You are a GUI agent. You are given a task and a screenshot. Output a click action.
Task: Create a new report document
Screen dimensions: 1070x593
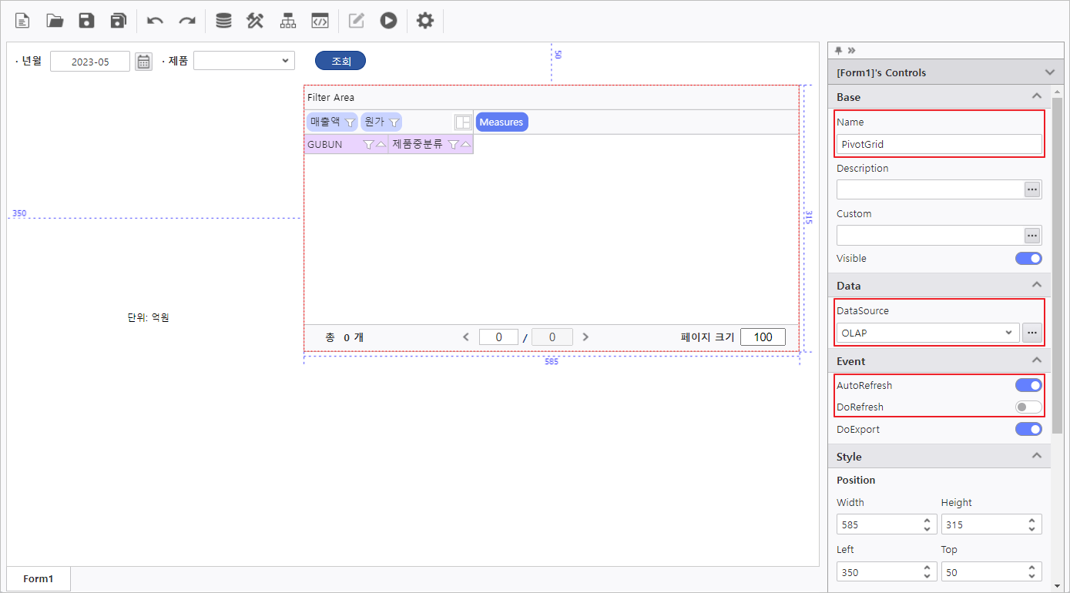(23, 21)
